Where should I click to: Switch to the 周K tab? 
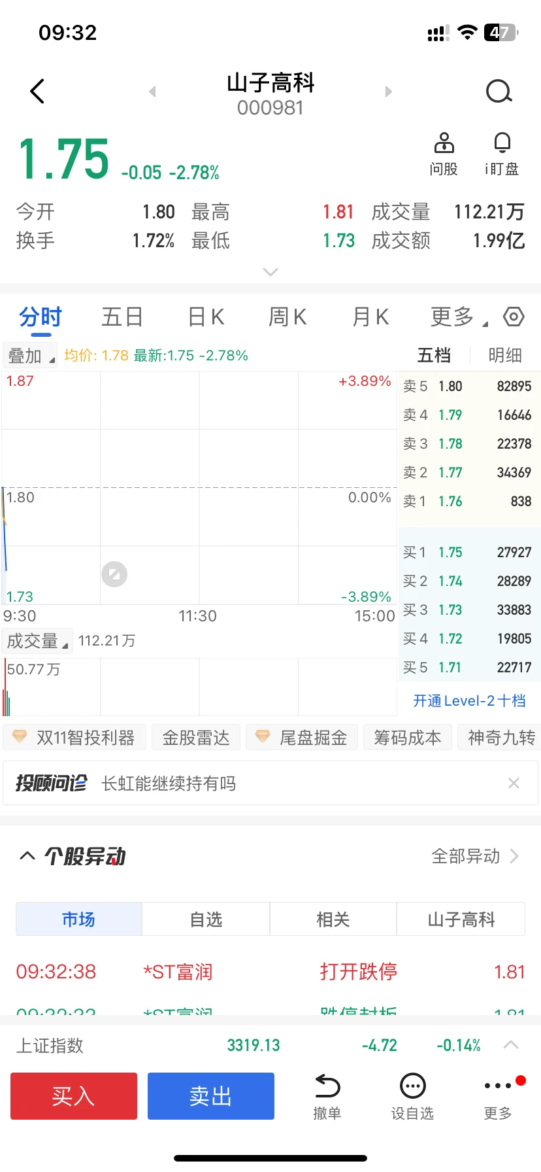(287, 317)
